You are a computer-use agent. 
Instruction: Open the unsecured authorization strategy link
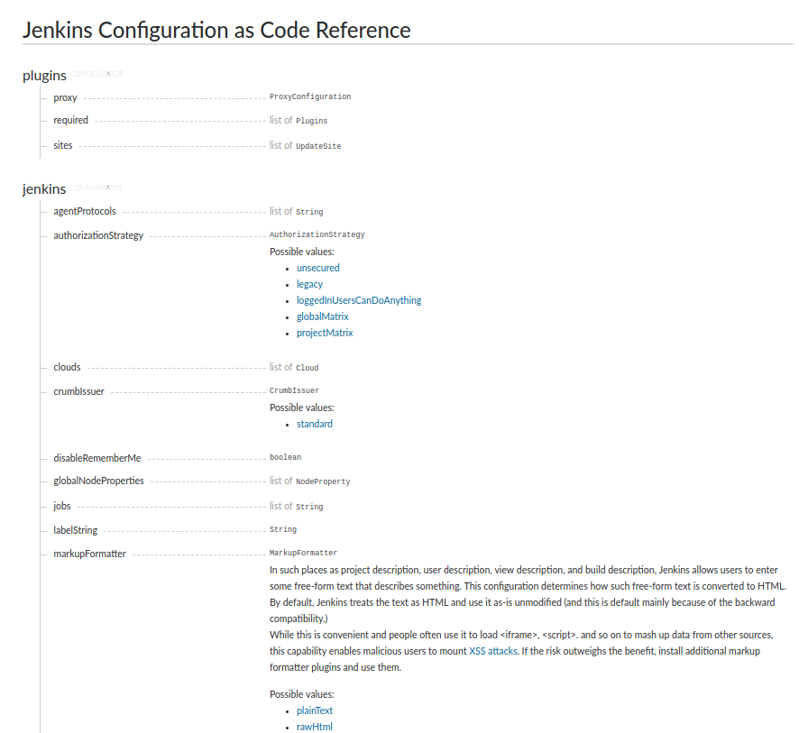coord(318,268)
